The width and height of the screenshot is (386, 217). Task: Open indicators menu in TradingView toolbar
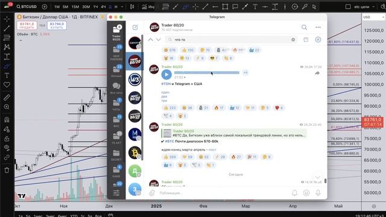click(148, 7)
